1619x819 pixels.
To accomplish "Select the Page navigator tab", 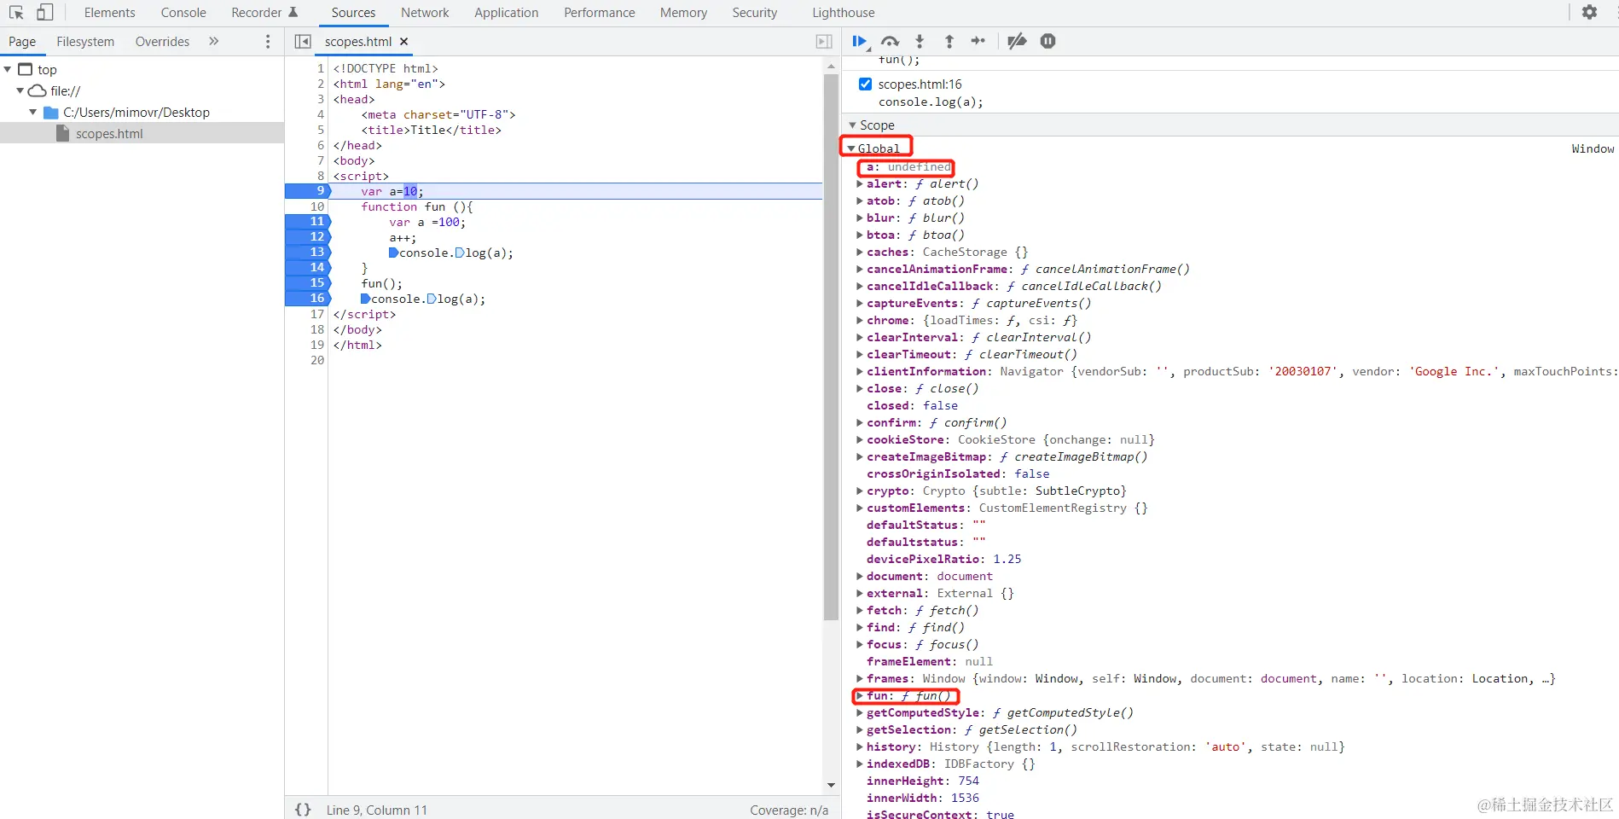I will click(22, 41).
